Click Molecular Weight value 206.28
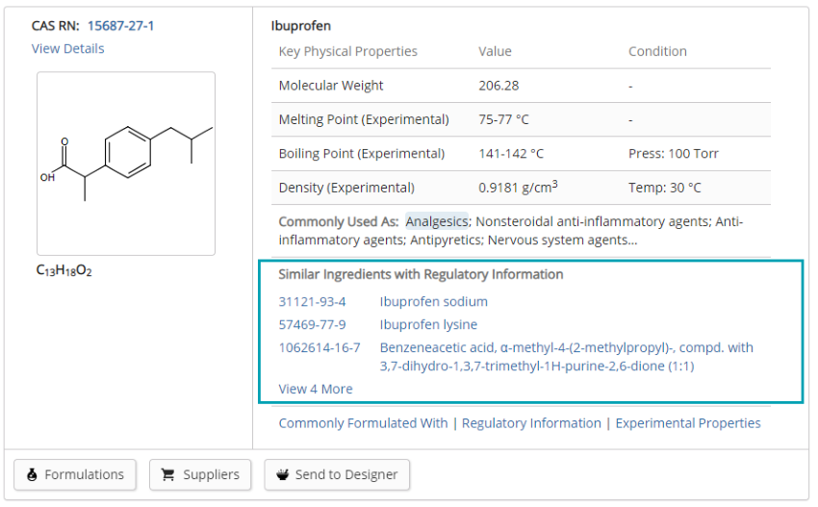Screen dimensions: 818x507 tap(498, 86)
